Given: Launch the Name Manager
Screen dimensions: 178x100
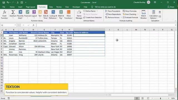Looking at the screenshot, I should (x=79, y=14).
